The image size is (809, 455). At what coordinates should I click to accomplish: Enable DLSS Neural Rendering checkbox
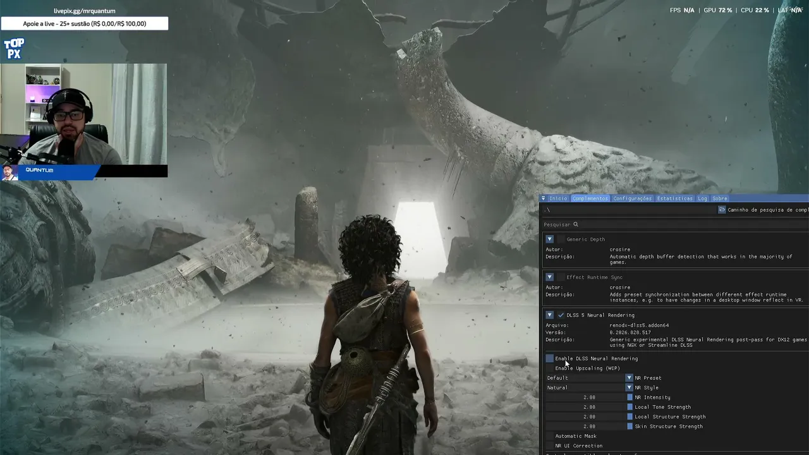(549, 358)
